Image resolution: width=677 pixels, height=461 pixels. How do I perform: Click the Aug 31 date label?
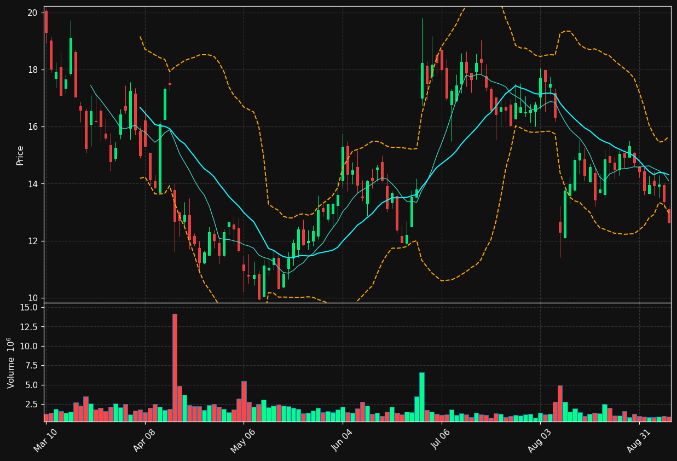click(x=639, y=441)
